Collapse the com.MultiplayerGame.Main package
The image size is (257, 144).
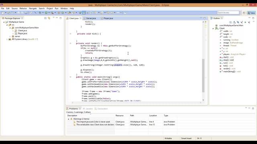[10, 28]
